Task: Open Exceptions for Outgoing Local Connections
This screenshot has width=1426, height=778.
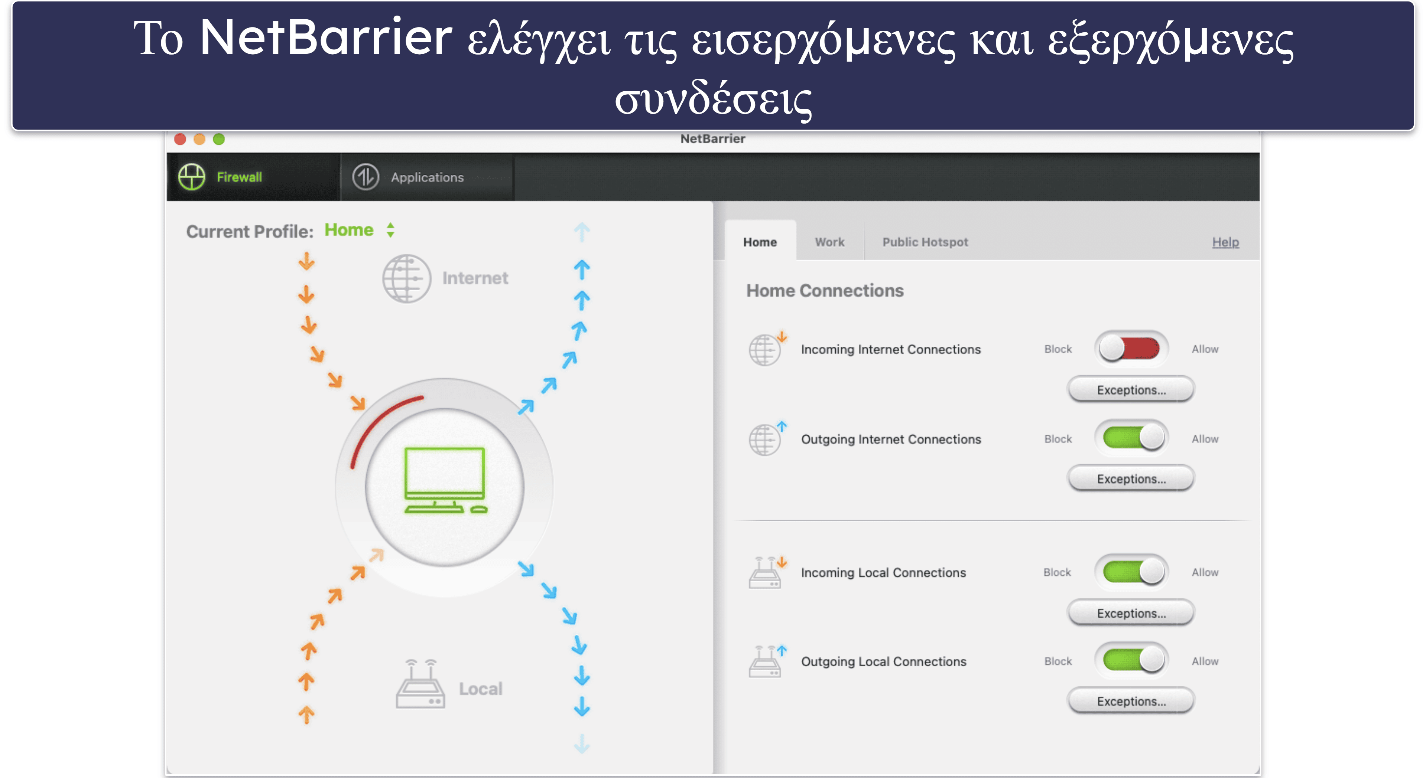Action: (1131, 701)
